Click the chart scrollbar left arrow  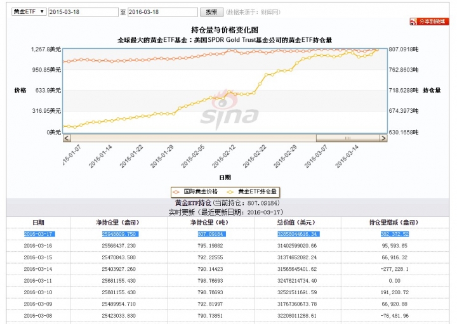67,138
